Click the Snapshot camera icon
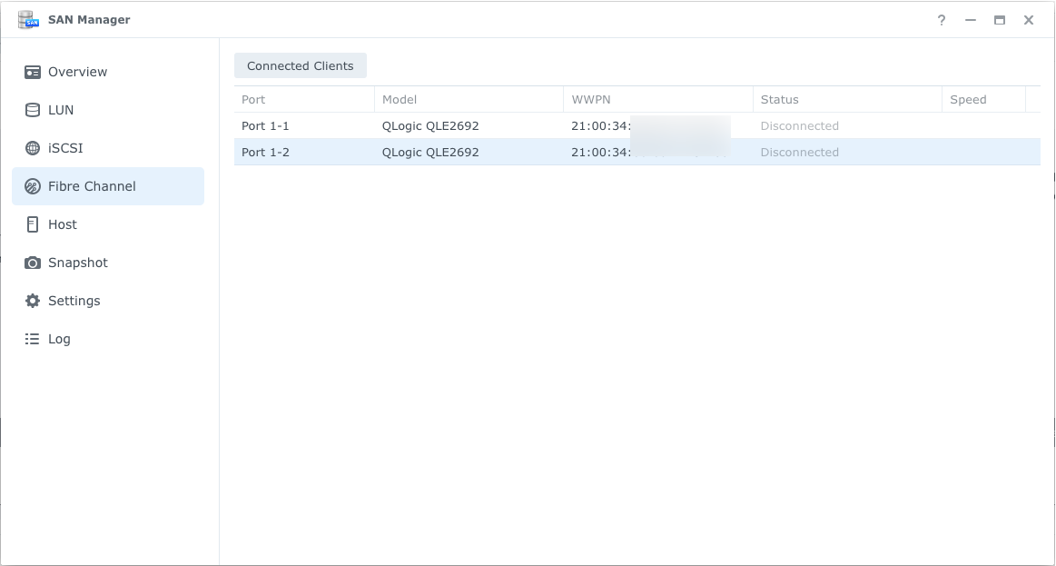1056x566 pixels. (x=32, y=263)
